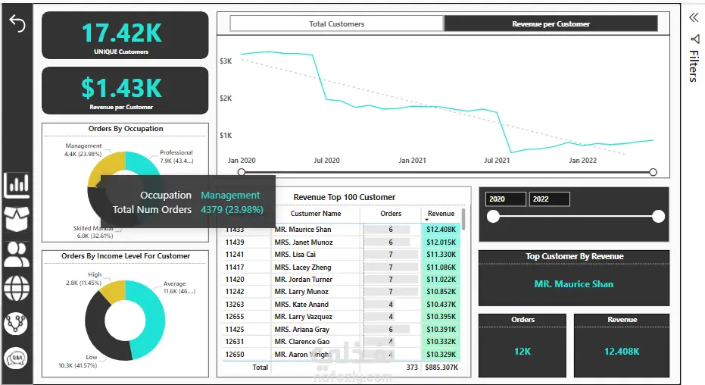Image resolution: width=705 pixels, height=385 pixels.
Task: Click the 2020 start year input
Action: (x=506, y=199)
